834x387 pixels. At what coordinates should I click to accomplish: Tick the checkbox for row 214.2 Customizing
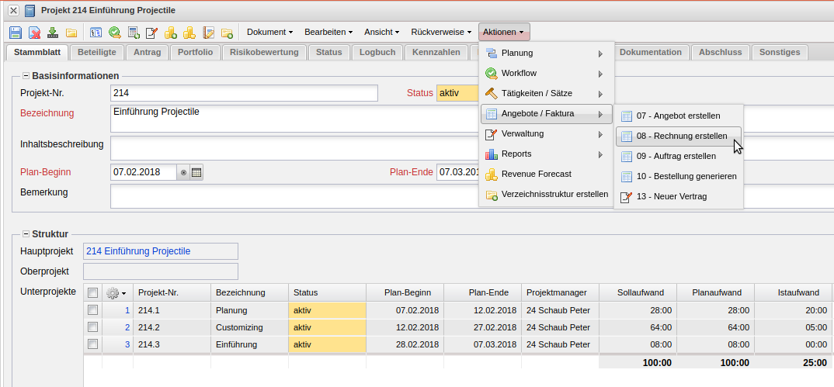(93, 327)
